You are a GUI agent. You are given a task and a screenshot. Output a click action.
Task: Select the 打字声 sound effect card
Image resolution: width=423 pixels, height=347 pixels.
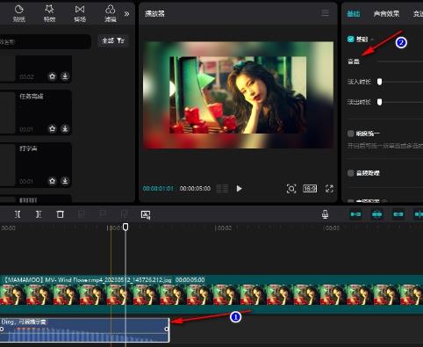point(36,164)
